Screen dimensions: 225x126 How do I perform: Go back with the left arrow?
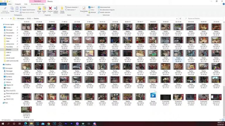pyautogui.click(x=2, y=19)
